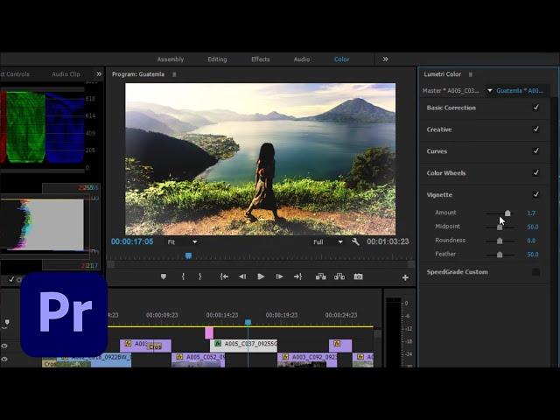Step back one frame

point(242,276)
